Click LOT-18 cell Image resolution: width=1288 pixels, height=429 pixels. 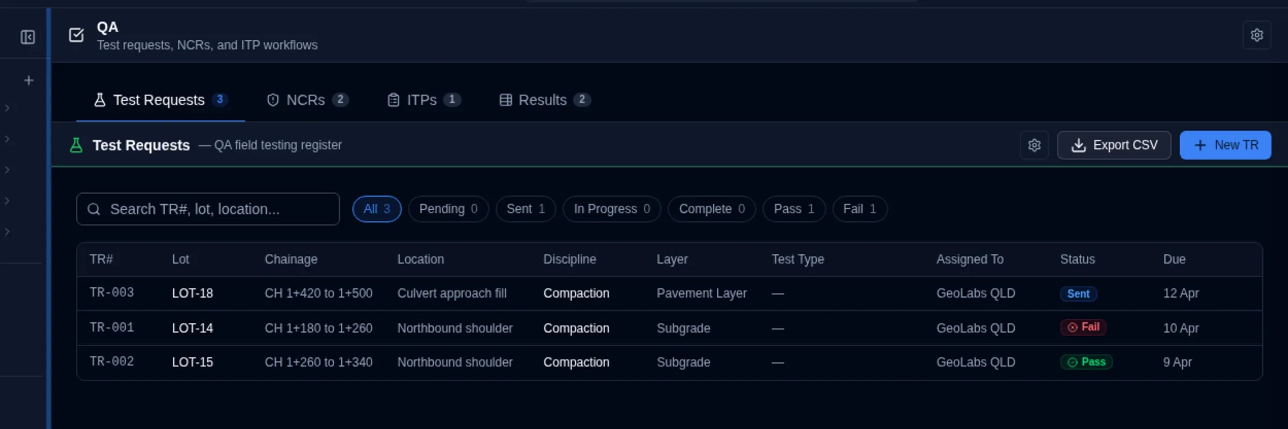(x=192, y=294)
